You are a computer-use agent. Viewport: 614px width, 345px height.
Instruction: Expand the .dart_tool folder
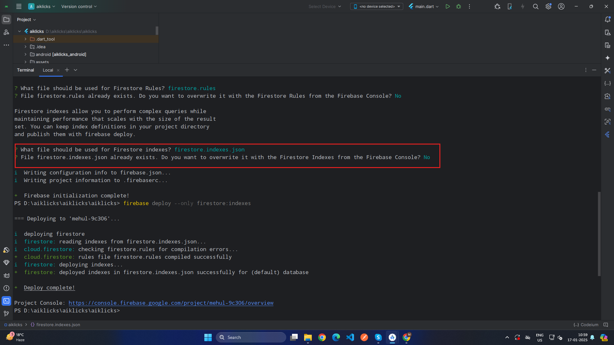click(26, 39)
